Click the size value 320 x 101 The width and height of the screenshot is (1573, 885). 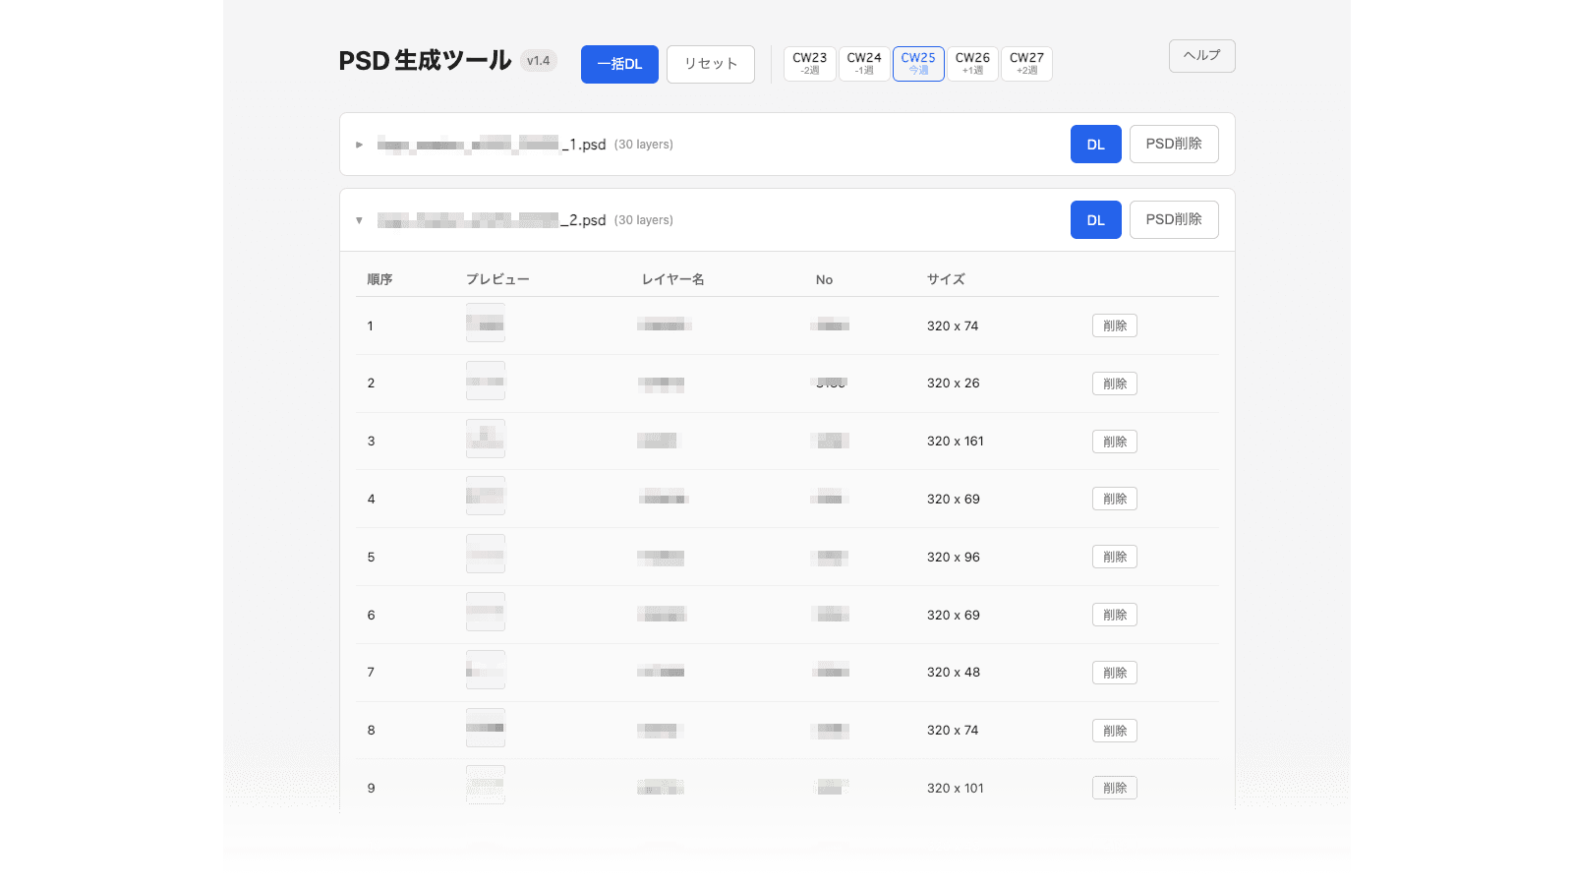pyautogui.click(x=956, y=788)
